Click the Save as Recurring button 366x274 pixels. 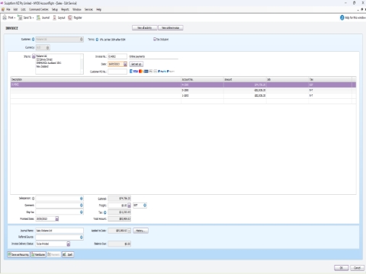(18, 254)
